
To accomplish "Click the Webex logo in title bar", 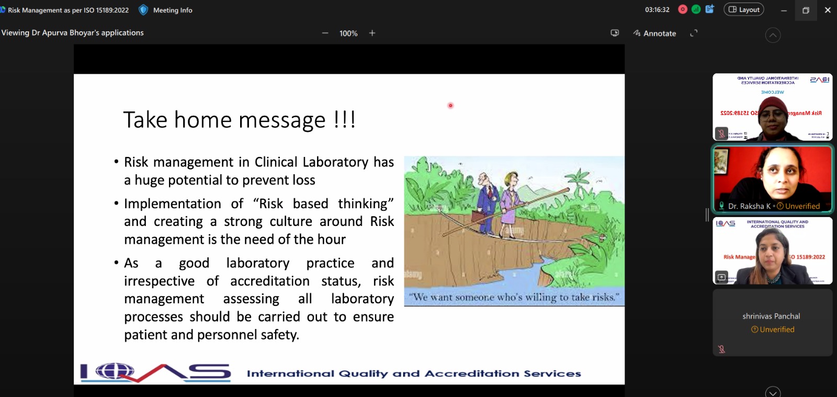I will tap(3, 10).
